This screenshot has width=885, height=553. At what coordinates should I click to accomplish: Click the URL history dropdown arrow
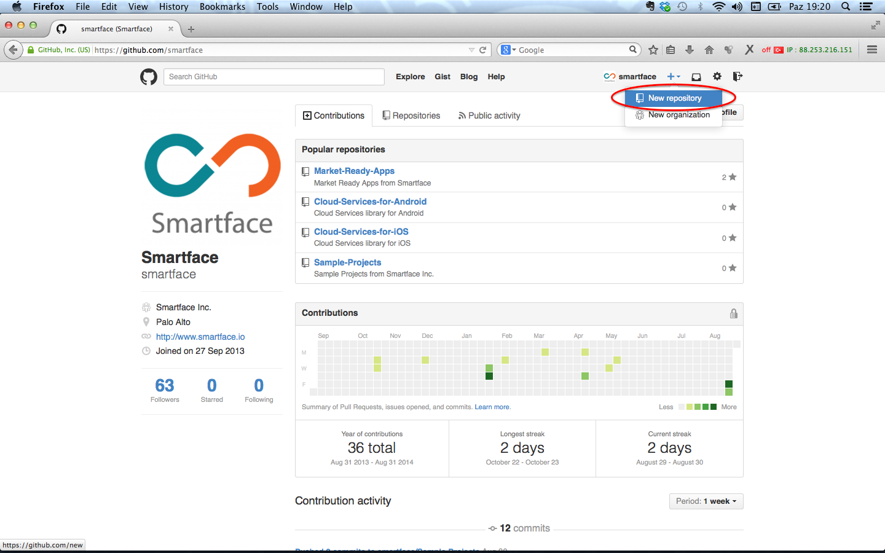tap(471, 50)
